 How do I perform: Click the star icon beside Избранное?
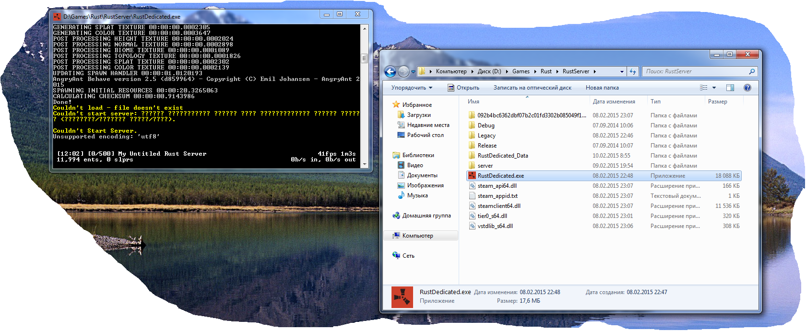396,104
